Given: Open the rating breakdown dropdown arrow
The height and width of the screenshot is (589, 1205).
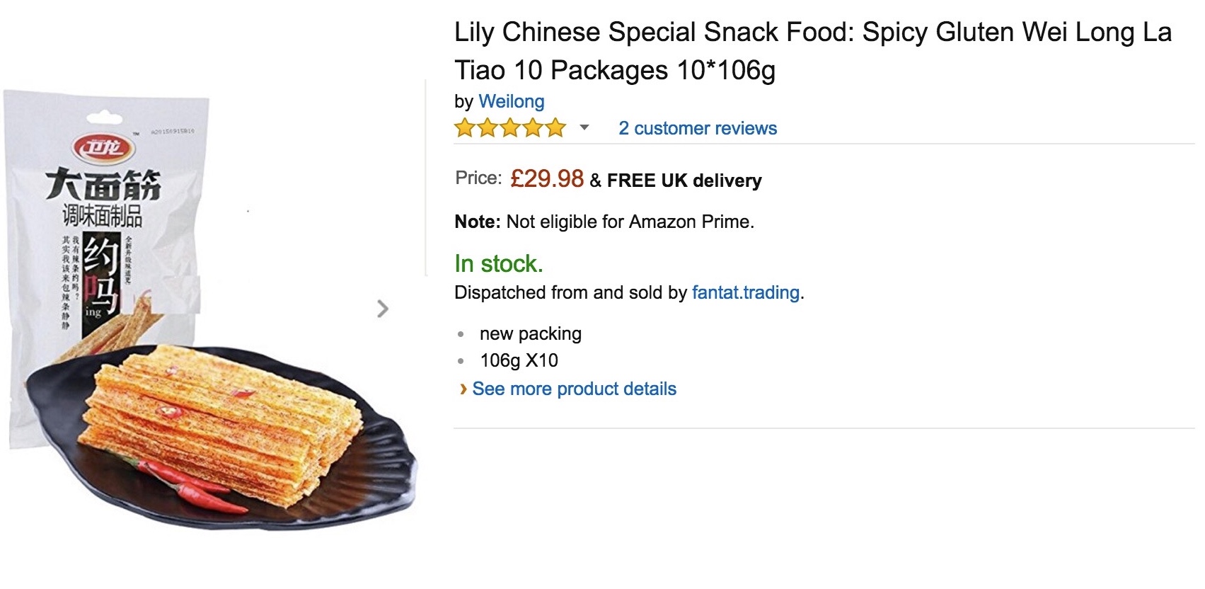Looking at the screenshot, I should click(x=584, y=128).
